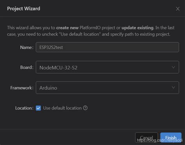Screen dimensions: 185x145
Task: Click the Board dropdown chevron arrow
Action: pos(173,67)
